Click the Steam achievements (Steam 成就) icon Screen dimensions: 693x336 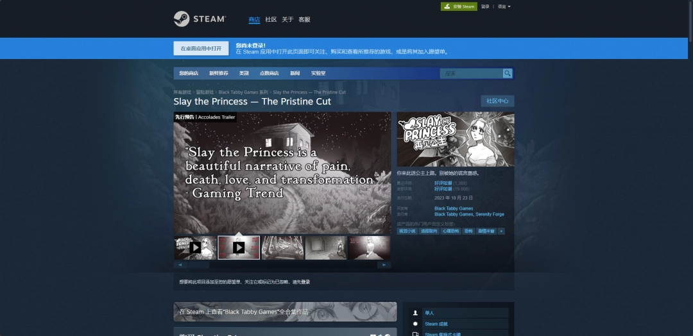[x=415, y=324]
